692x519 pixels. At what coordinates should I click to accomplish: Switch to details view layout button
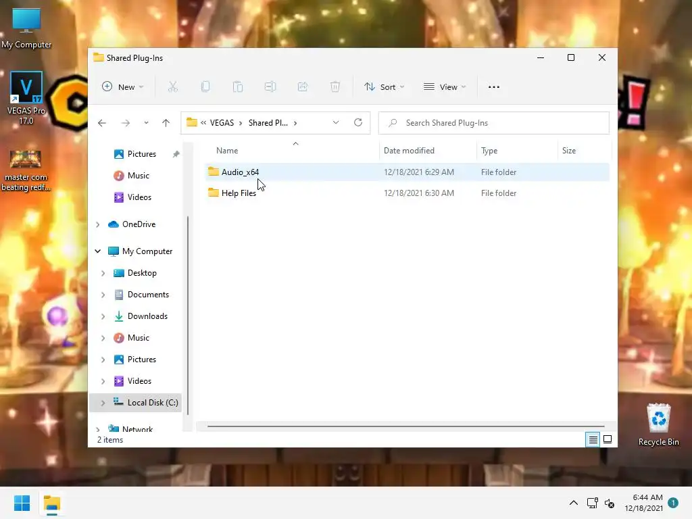point(593,439)
